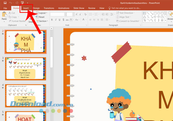The height and width of the screenshot is (121, 173).
Task: Click the Save icon in quick access toolbar
Action: (x=5, y=3)
